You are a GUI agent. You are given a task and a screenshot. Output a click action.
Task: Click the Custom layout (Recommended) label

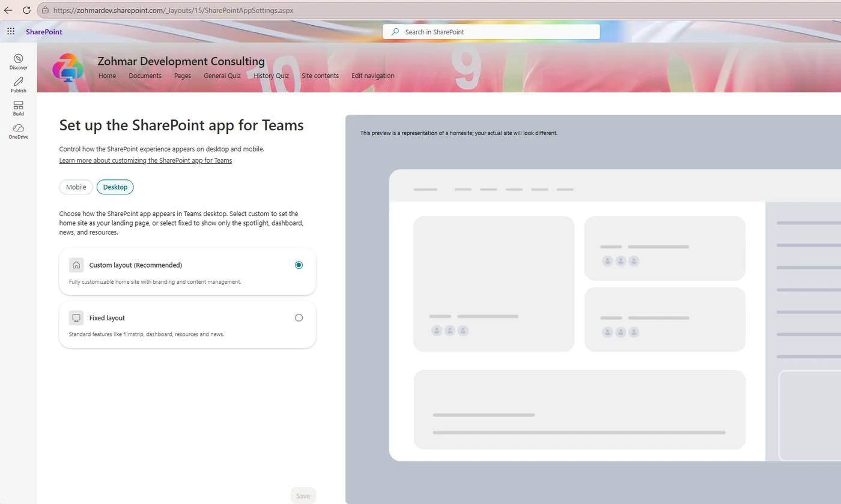pyautogui.click(x=136, y=265)
